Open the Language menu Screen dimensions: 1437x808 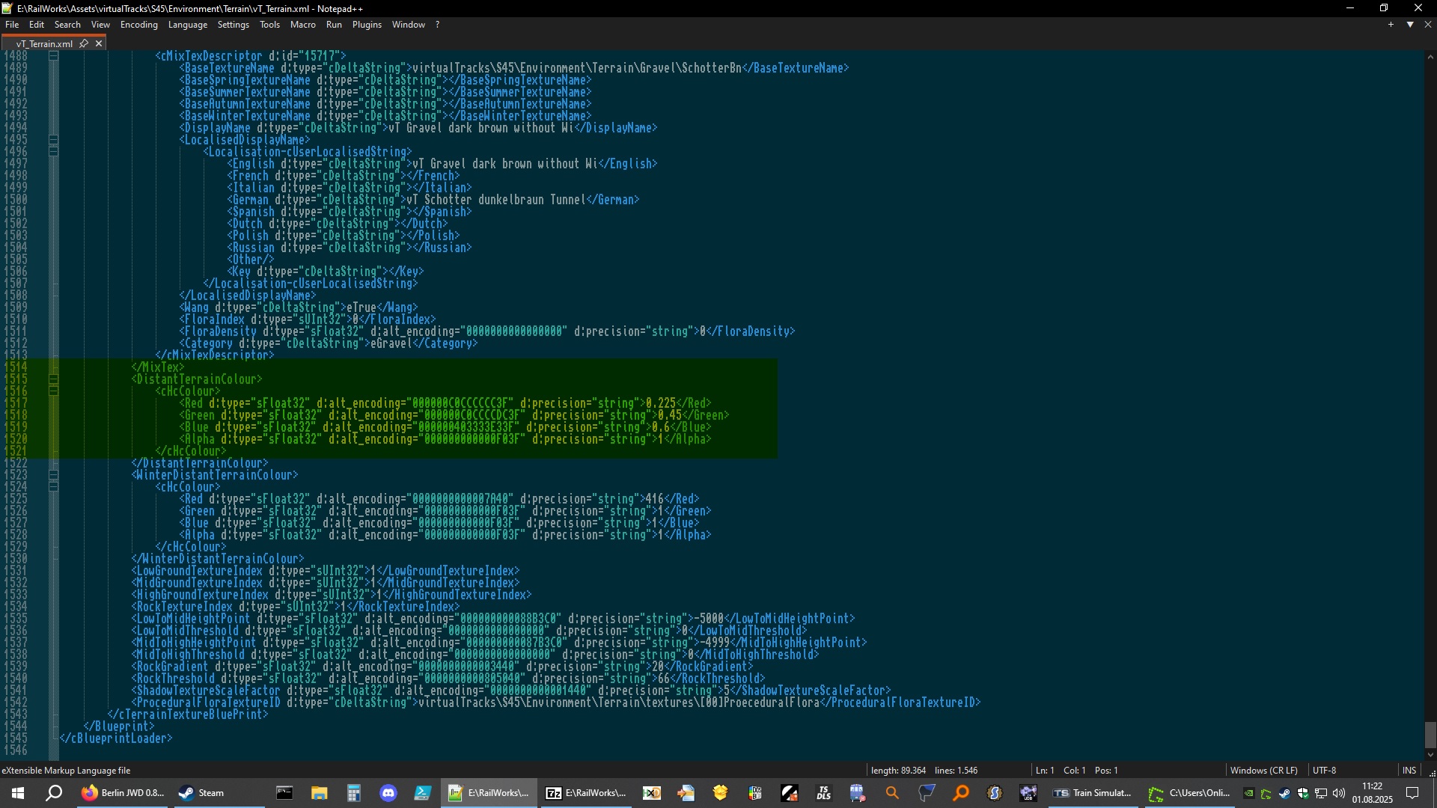pos(187,25)
